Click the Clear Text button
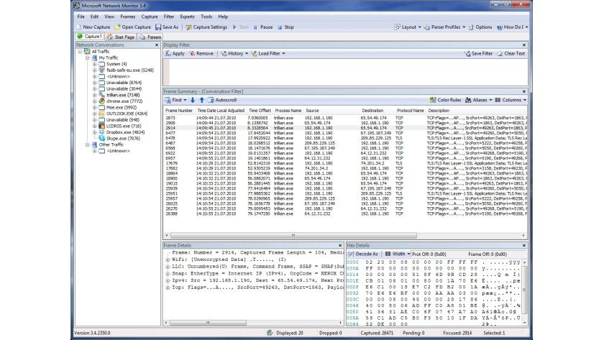 pos(511,53)
